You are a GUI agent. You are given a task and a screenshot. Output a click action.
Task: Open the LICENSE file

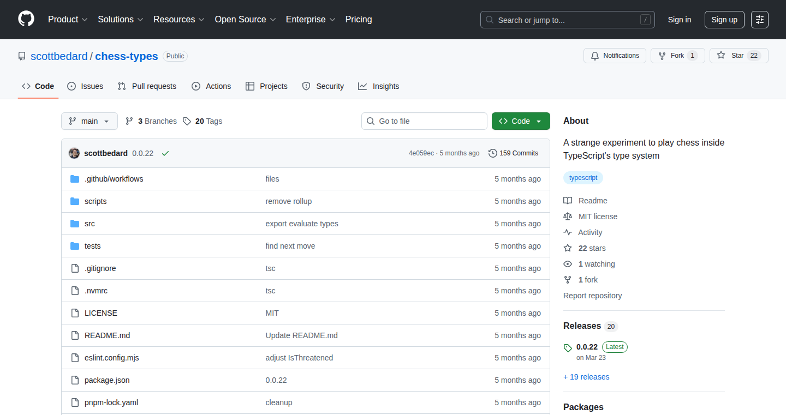click(x=101, y=313)
